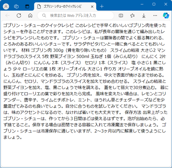Open a new tab with plus button
Image resolution: width=172 pixels, height=168 pixels.
click(102, 6)
